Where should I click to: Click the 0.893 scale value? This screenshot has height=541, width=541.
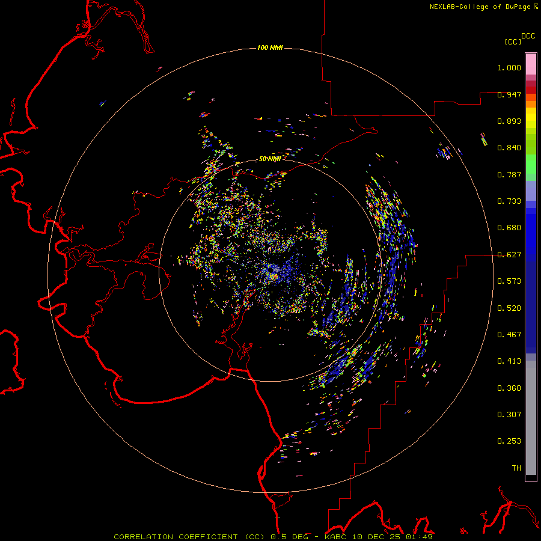click(x=509, y=121)
